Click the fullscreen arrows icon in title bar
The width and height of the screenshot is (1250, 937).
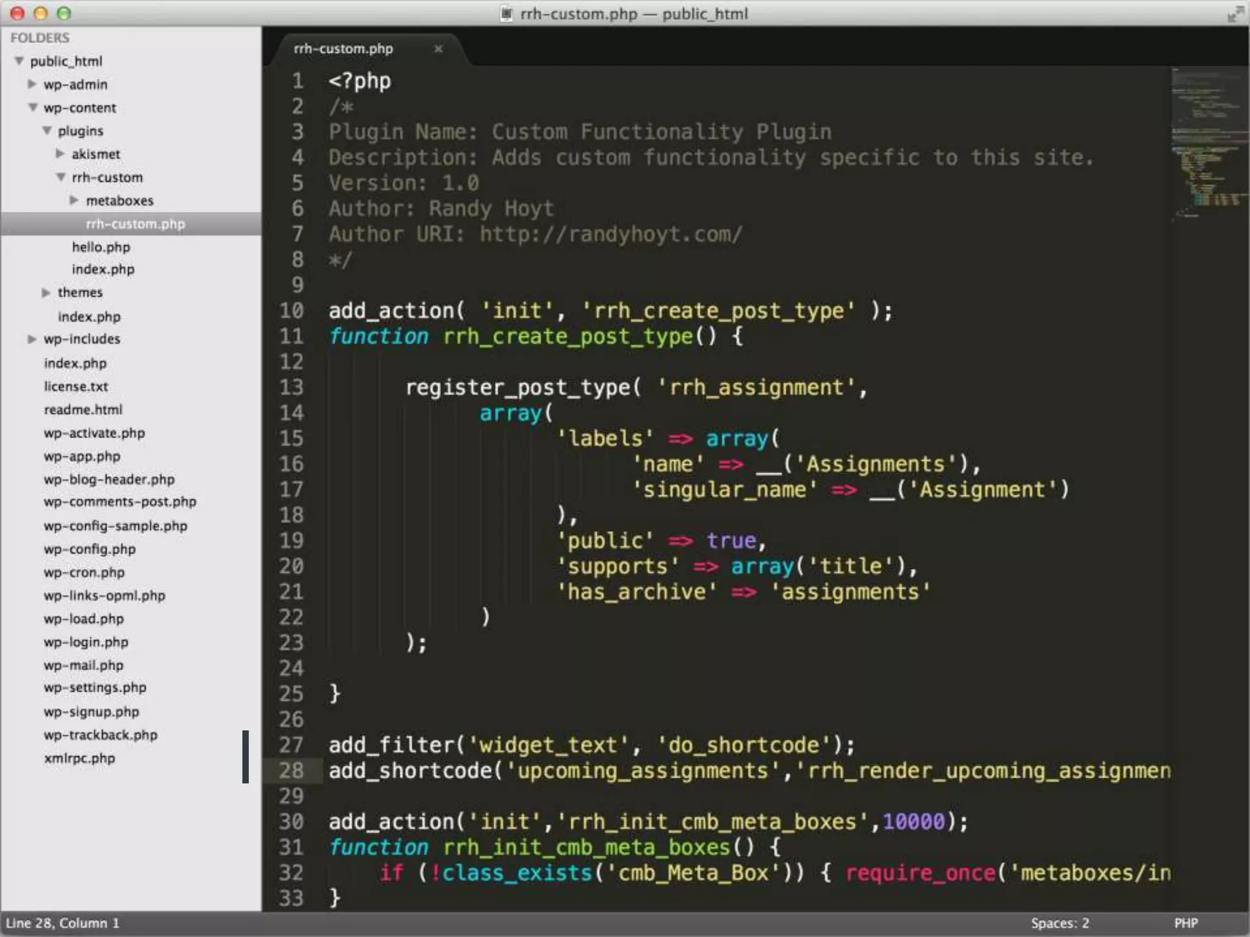[1235, 13]
